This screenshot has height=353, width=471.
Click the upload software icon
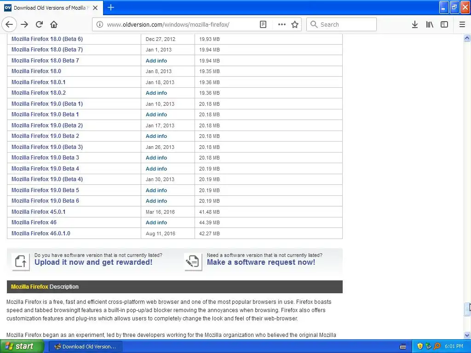(x=21, y=262)
